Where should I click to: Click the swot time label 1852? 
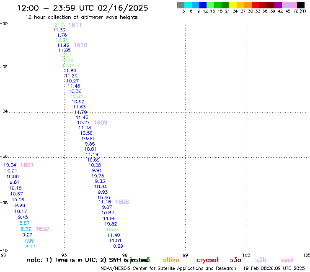(42, 229)
